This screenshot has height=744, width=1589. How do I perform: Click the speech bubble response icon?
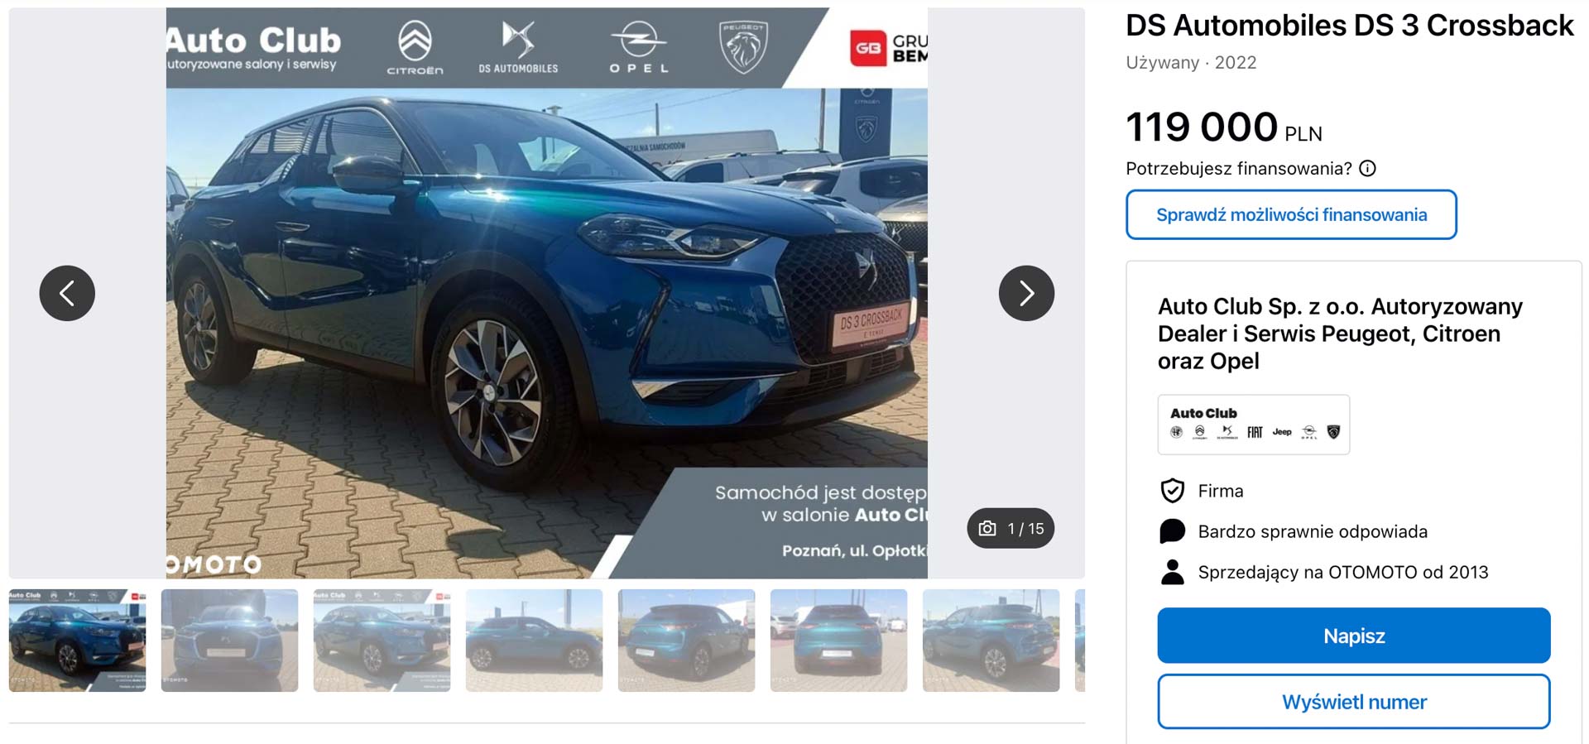(1172, 531)
